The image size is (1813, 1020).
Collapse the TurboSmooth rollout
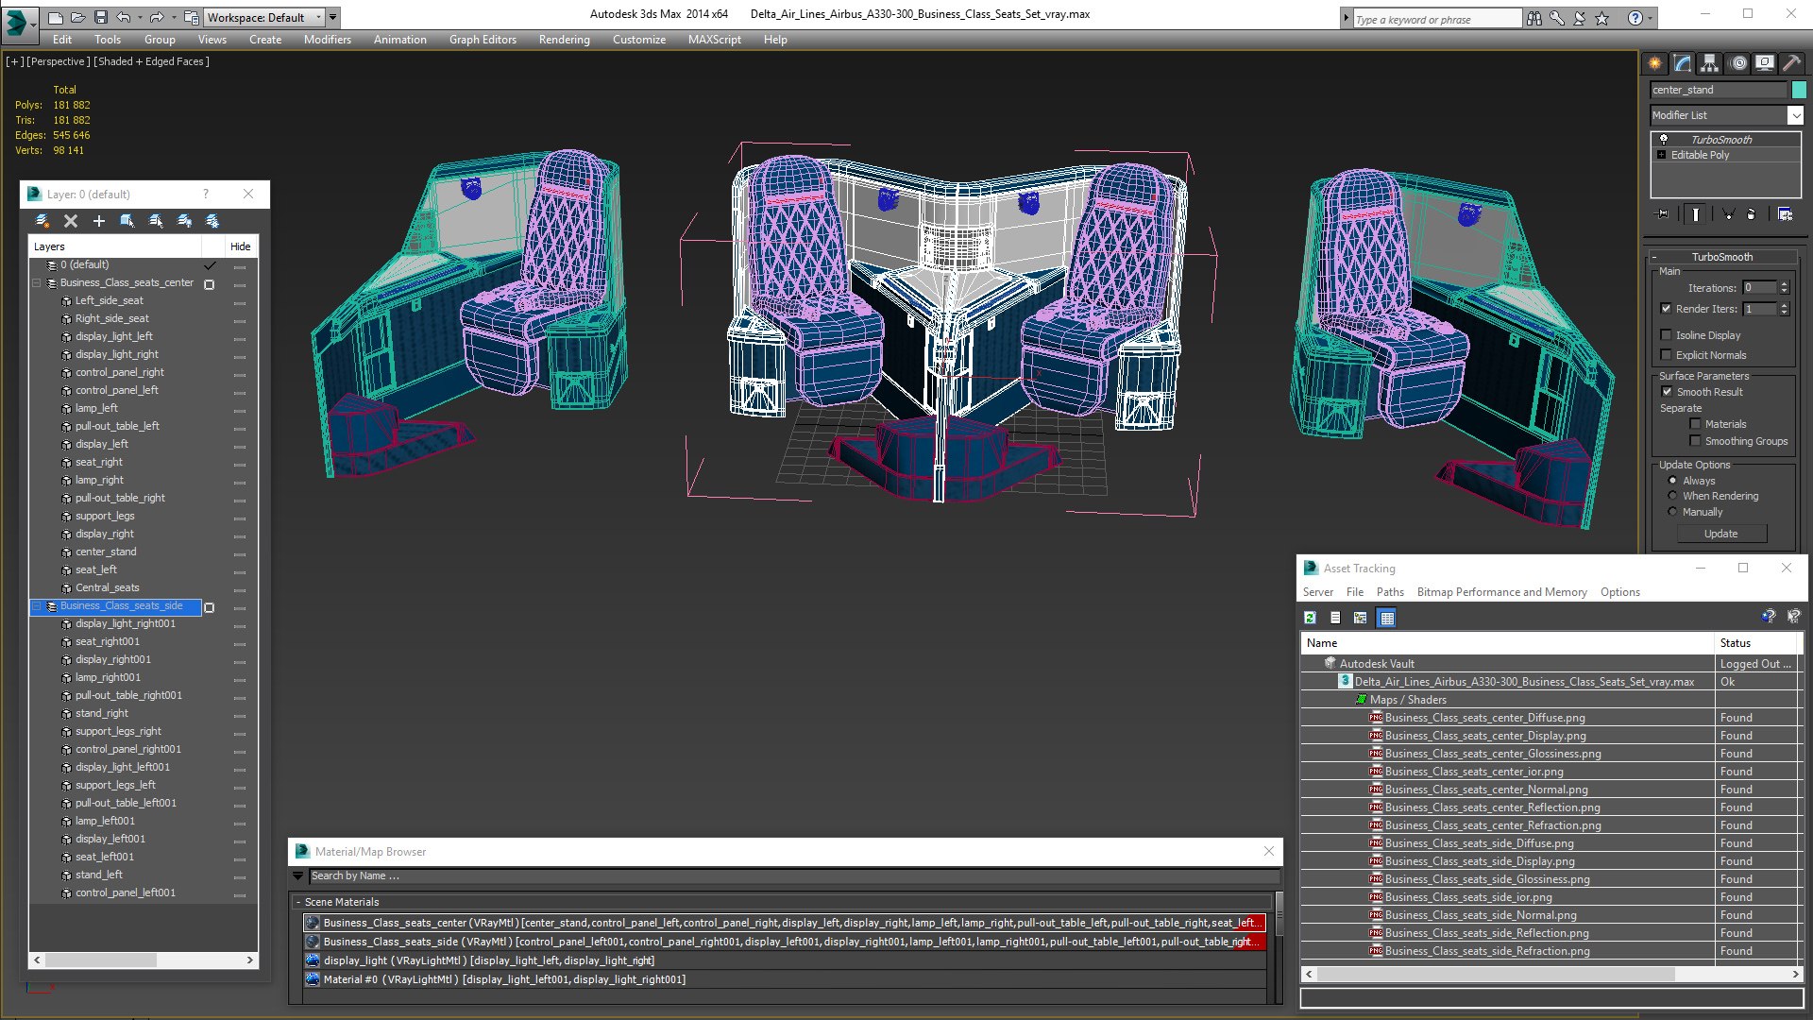[1655, 257]
